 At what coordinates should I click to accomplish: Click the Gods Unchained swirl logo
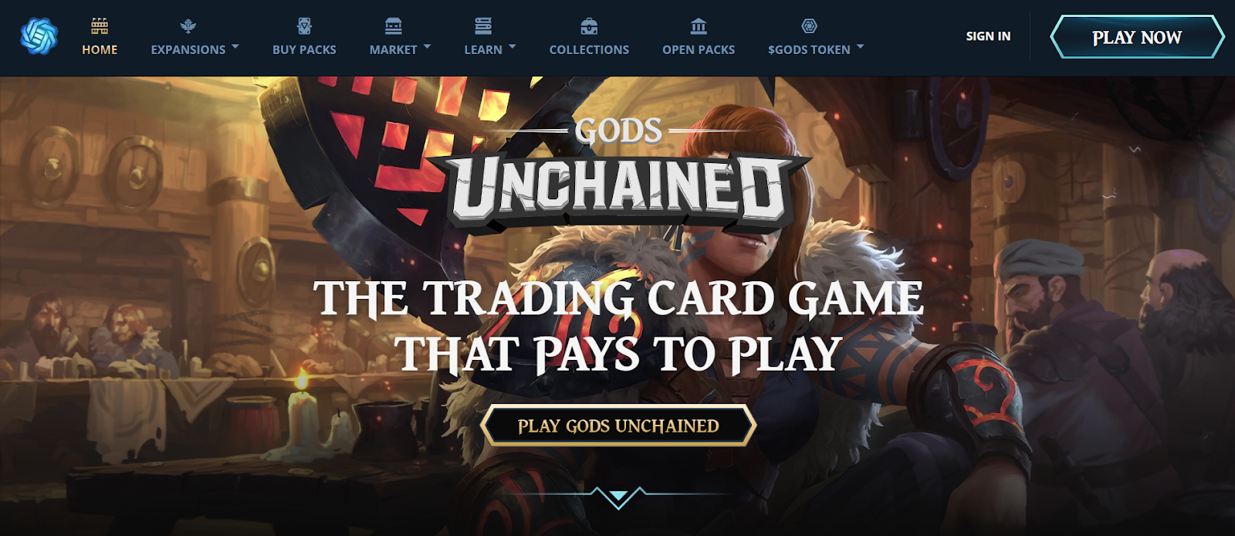(39, 36)
